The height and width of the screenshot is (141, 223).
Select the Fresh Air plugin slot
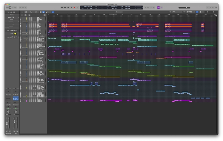(15, 98)
